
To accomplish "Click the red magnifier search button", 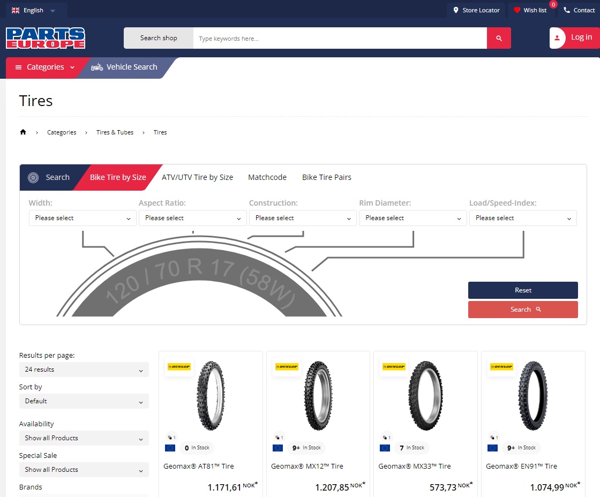I will 499,38.
